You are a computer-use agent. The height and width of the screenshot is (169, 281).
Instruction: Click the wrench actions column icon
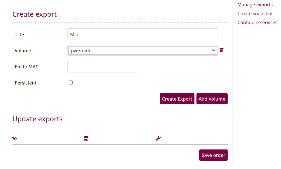click(x=158, y=138)
